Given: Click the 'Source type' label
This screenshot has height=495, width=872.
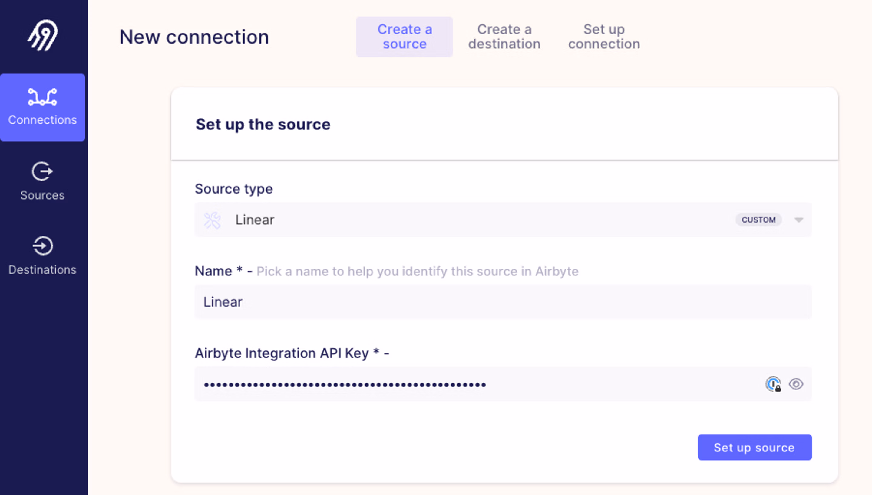Looking at the screenshot, I should pos(234,189).
